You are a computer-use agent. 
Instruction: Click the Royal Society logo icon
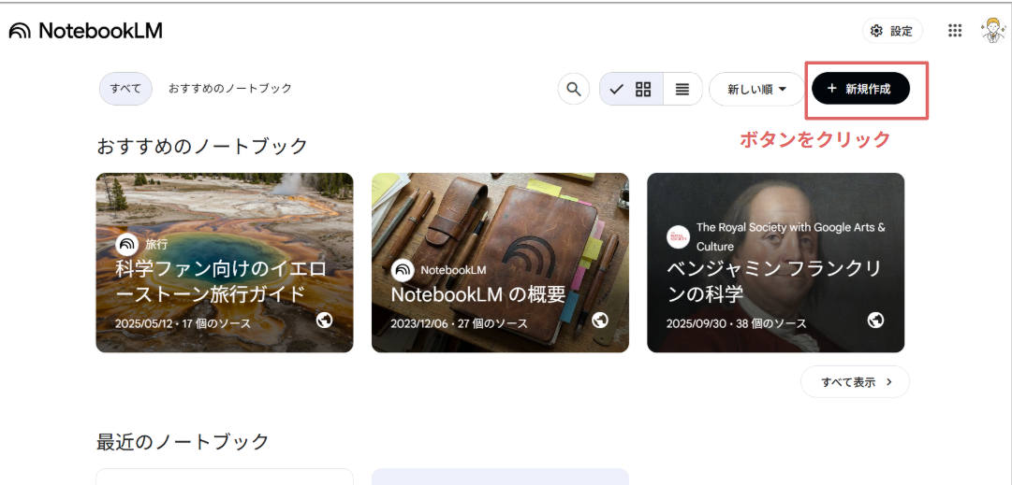[x=678, y=236]
